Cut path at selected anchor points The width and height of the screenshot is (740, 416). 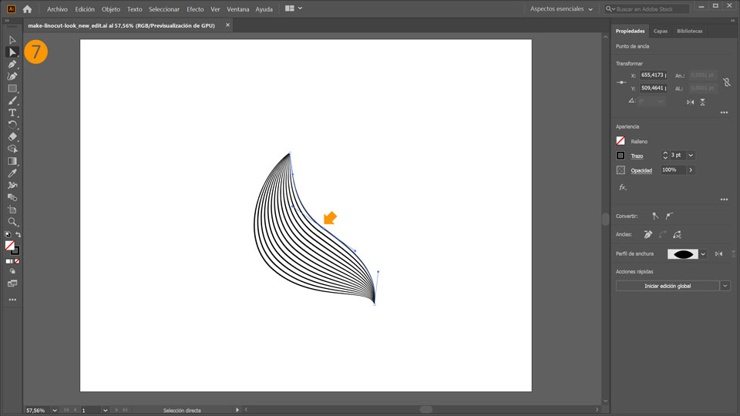coord(678,234)
